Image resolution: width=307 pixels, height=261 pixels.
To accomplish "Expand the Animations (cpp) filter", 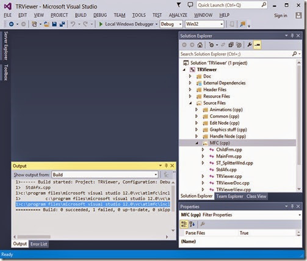I will tap(197, 109).
